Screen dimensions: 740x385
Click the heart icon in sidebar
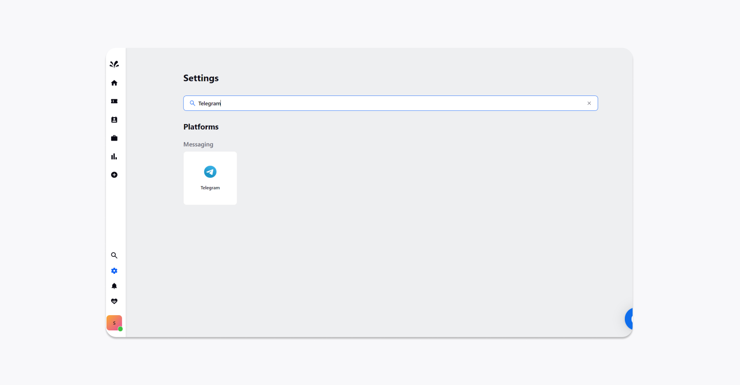point(114,301)
